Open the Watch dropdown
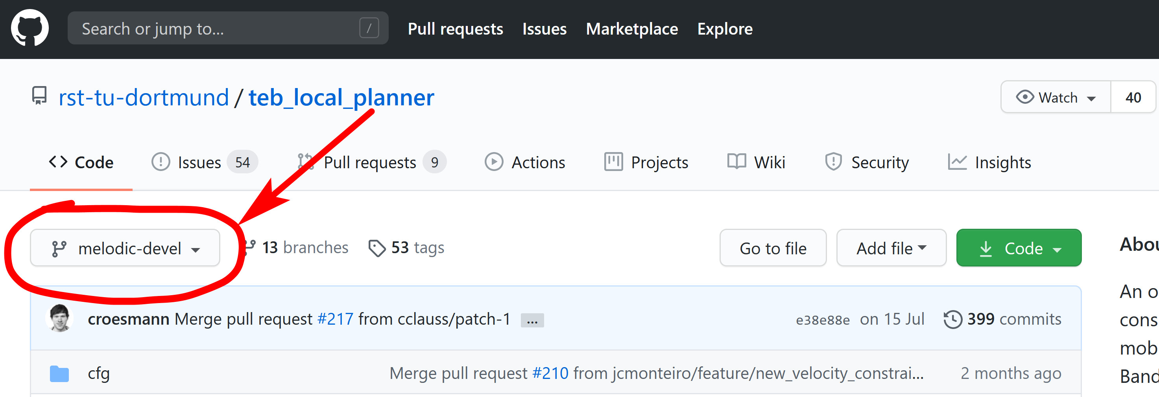The image size is (1159, 397). (x=1056, y=97)
